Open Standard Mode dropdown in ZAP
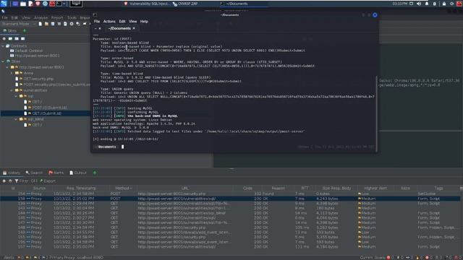 [18, 24]
